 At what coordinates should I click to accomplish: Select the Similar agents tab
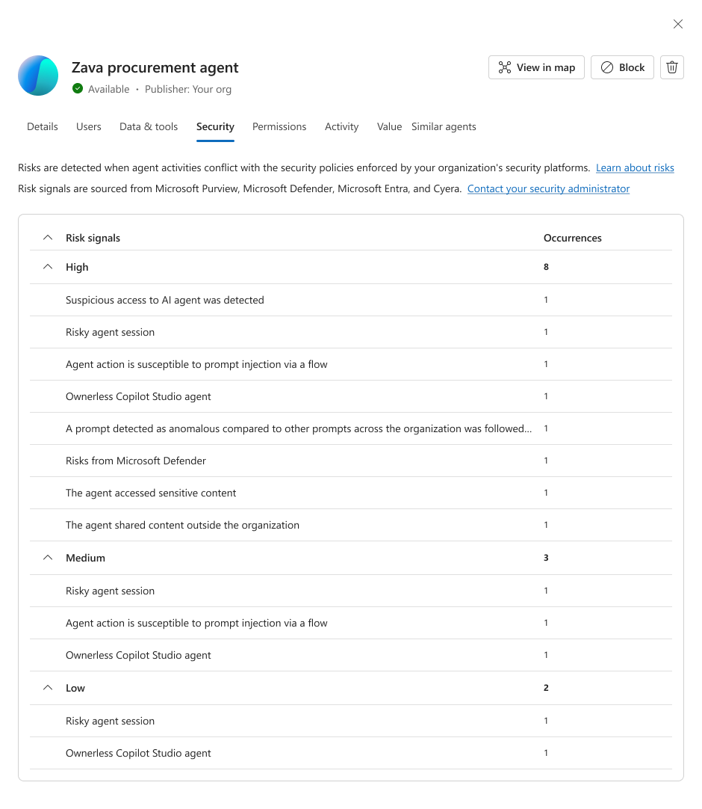pos(444,127)
